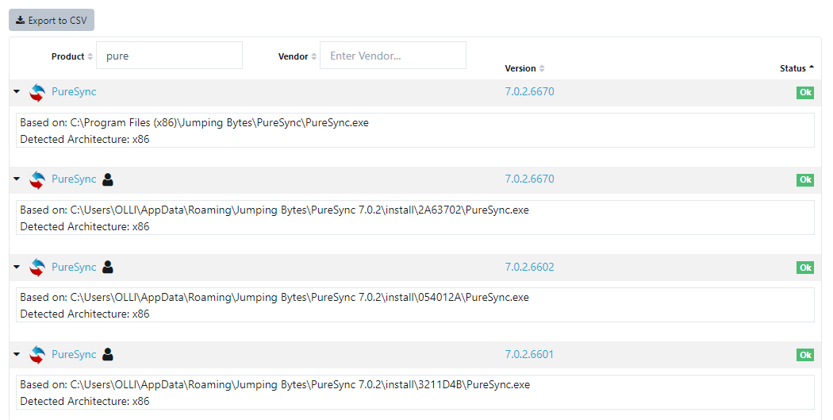Click 'Detected Architecture: x86' under the Program Files path
Screen dimensions: 833x420
pyautogui.click(x=85, y=139)
